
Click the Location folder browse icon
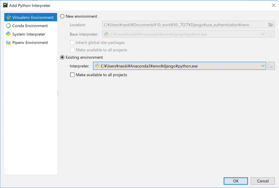point(271,25)
